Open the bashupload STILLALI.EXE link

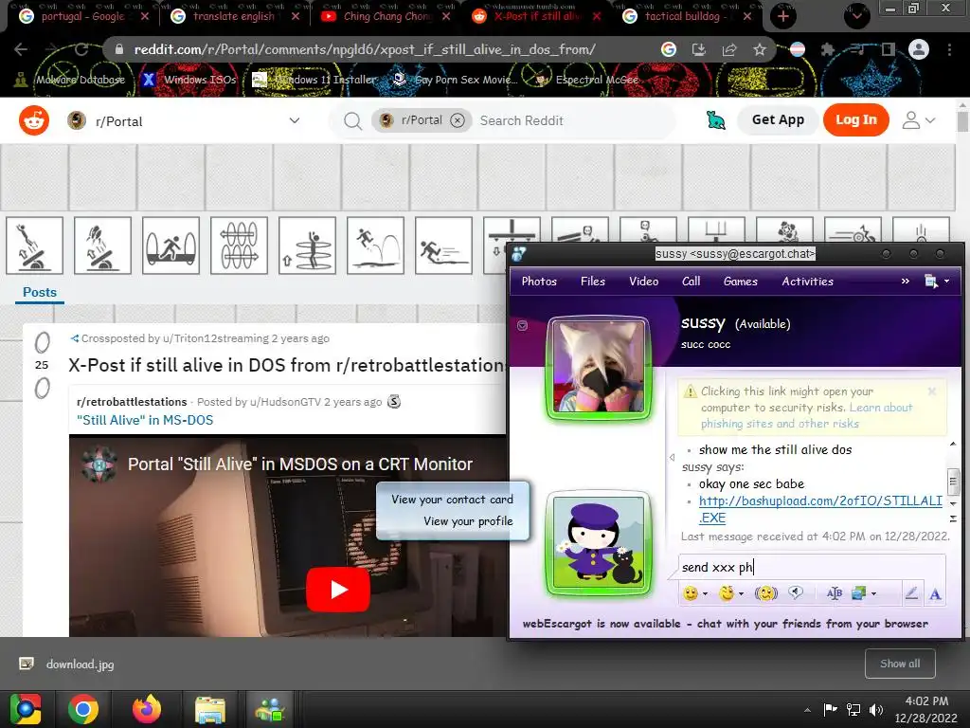(820, 509)
